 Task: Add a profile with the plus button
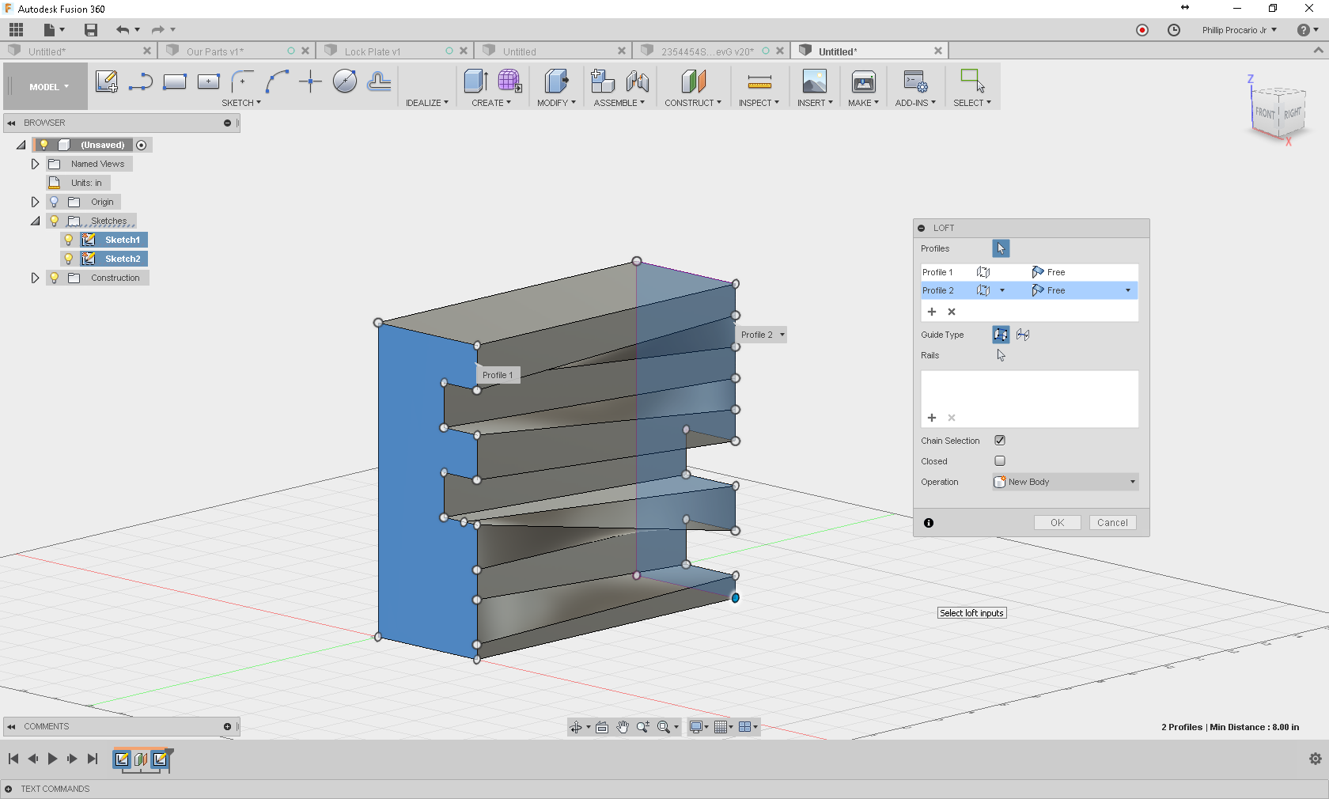[932, 312]
